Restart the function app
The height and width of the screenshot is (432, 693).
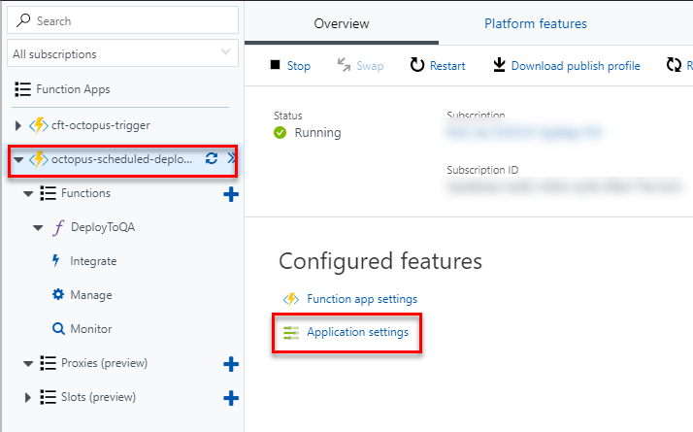pos(447,66)
